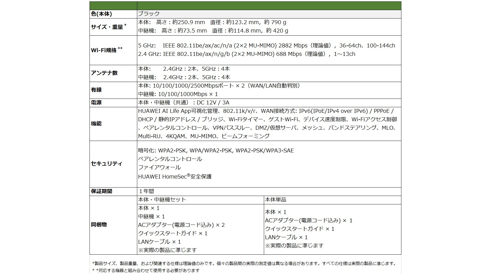The image size is (487, 274).
Task: Click the 本体単品 column heading
Action: tap(276, 200)
